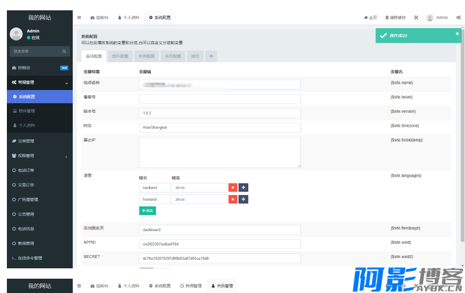The image size is (465, 293).
Task: Open the 个人资料 top navigation tab
Action: [128, 18]
